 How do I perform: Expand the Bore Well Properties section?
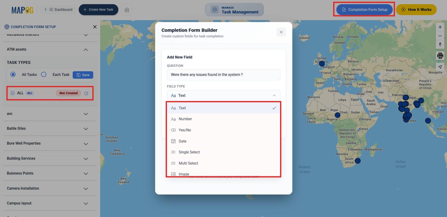pyautogui.click(x=86, y=144)
